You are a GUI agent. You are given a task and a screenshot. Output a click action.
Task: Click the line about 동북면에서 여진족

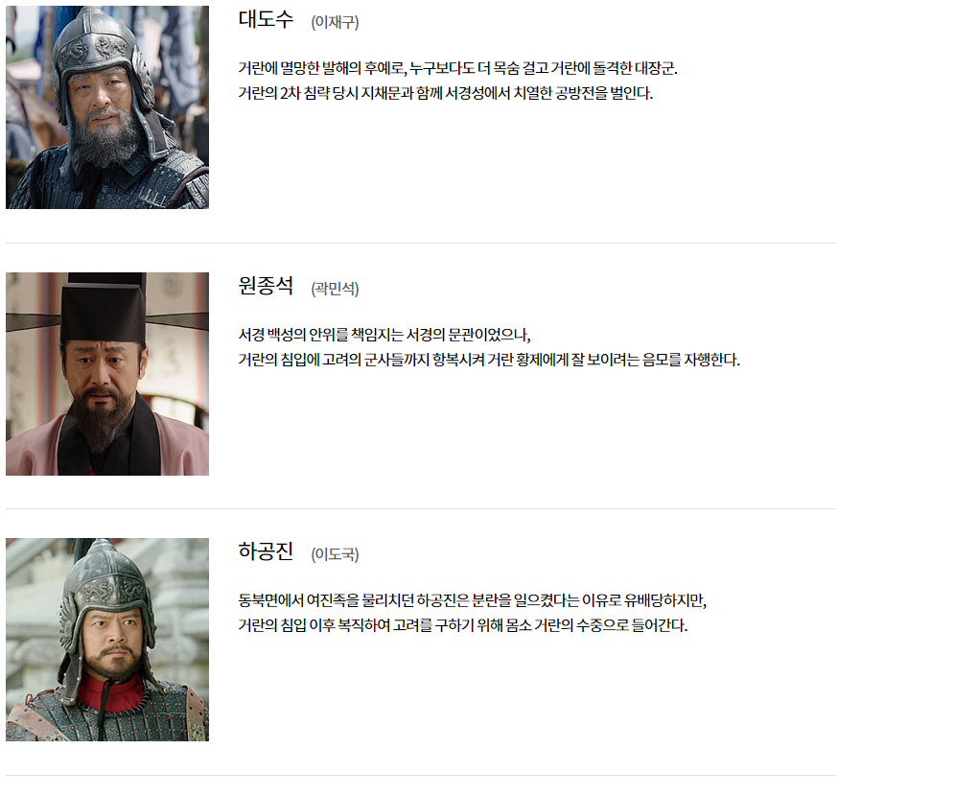[472, 600]
